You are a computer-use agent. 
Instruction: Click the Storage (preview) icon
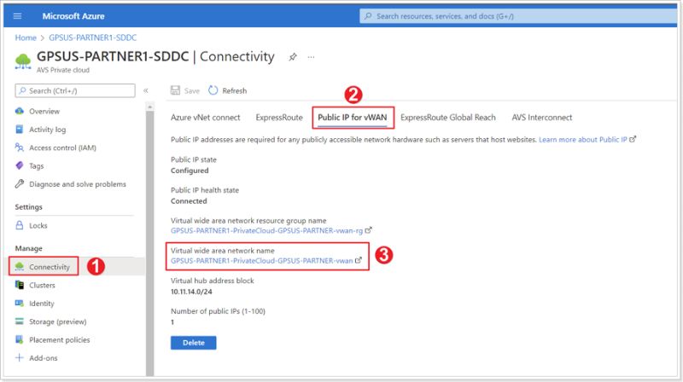point(19,321)
